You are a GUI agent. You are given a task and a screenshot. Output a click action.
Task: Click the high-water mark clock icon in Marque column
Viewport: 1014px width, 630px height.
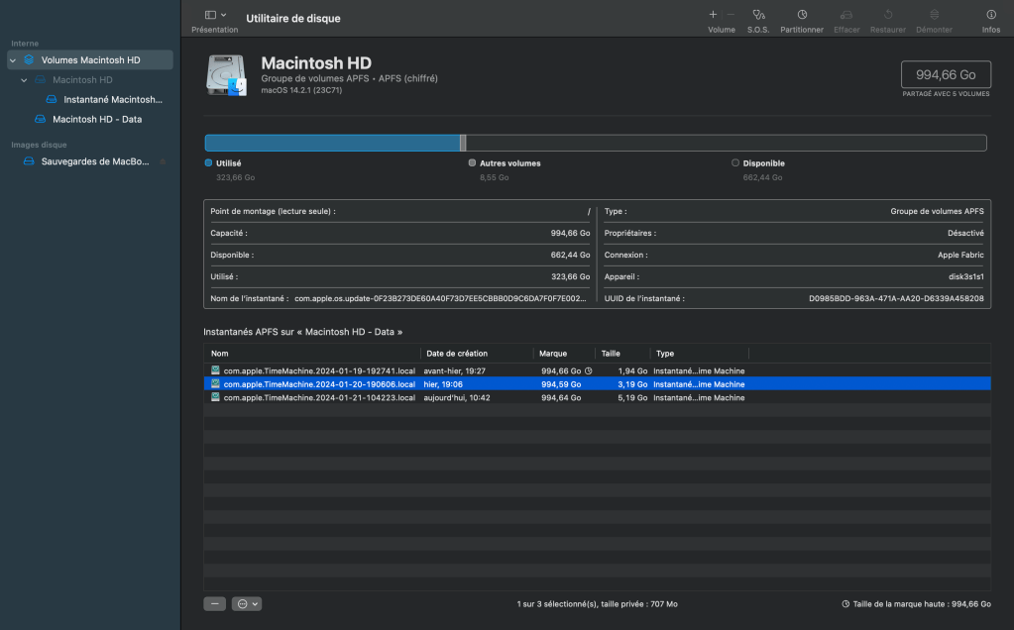coord(589,370)
